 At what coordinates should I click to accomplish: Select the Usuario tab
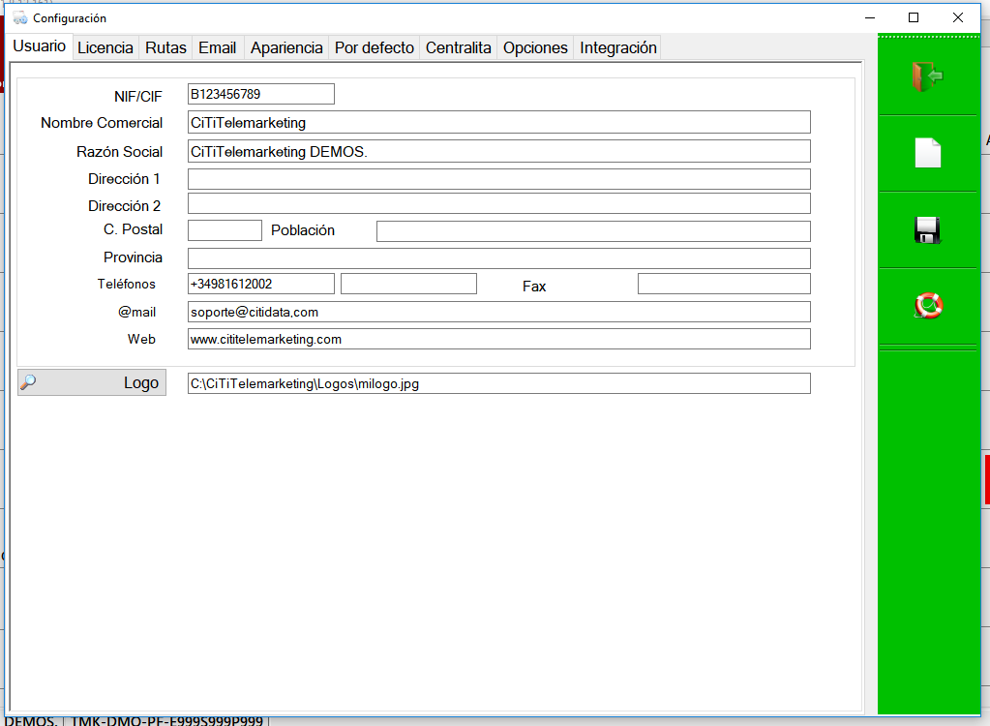39,46
